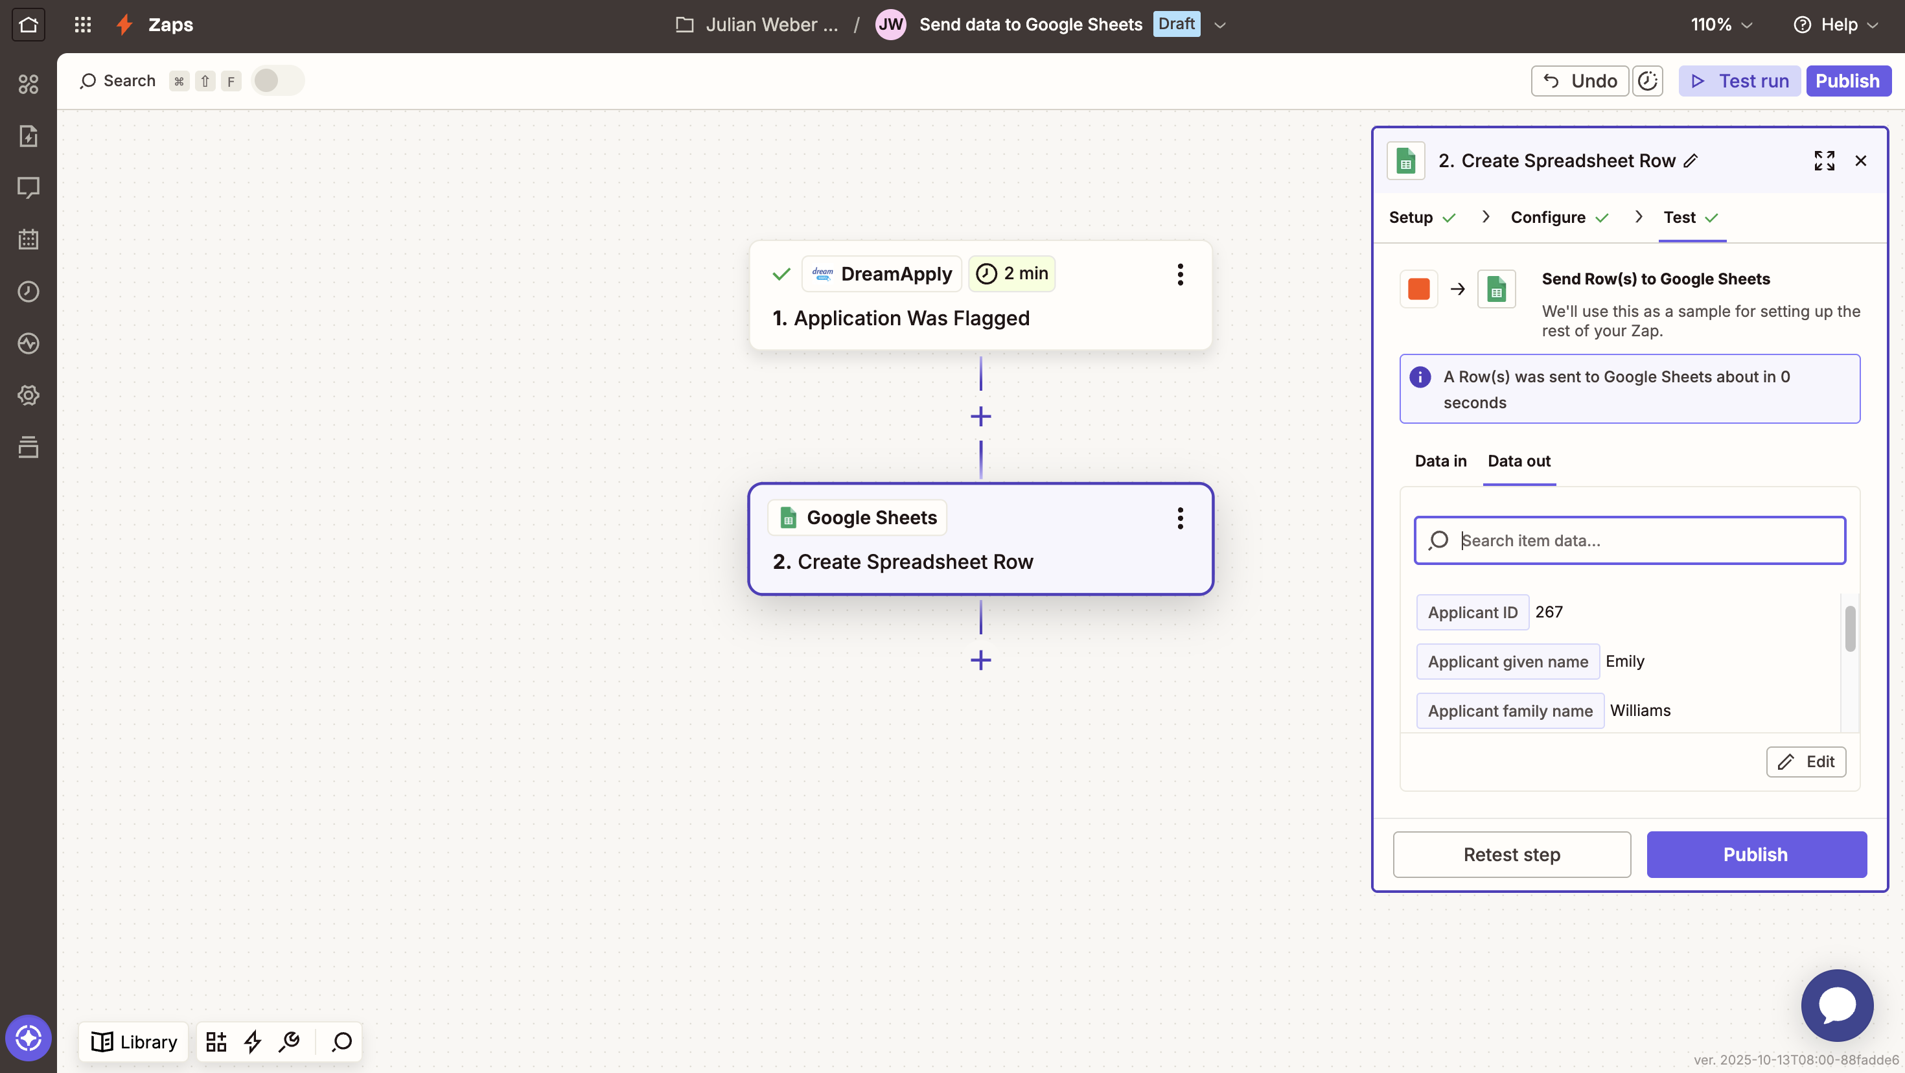Viewport: 1905px width, 1073px height.
Task: Open the four-circles sidebar icon
Action: coord(28,84)
